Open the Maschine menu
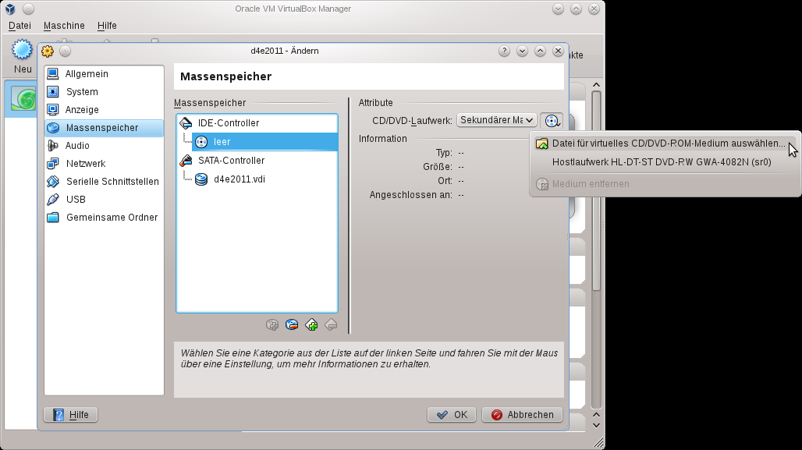 [64, 26]
